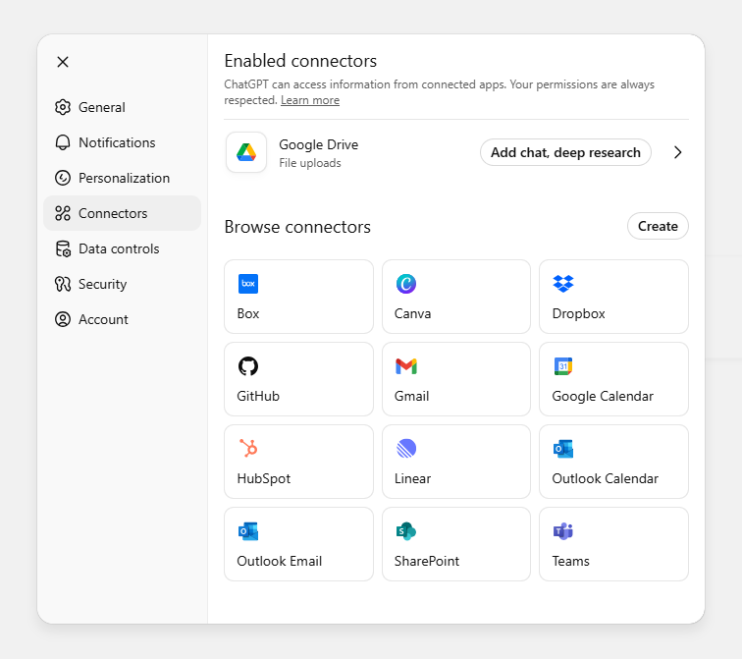Click the Outlook Calendar label
742x659 pixels.
coord(605,478)
